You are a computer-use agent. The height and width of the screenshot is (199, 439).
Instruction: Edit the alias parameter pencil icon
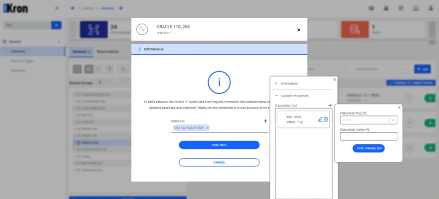[320, 119]
